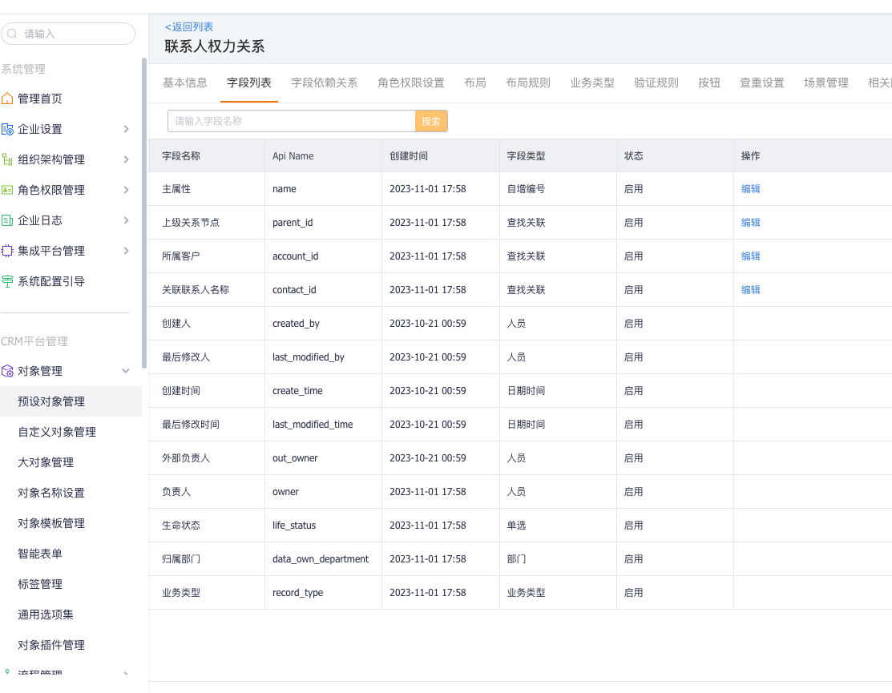Image resolution: width=892 pixels, height=693 pixels.
Task: Open 对象名称设置 menu item
Action: (51, 493)
